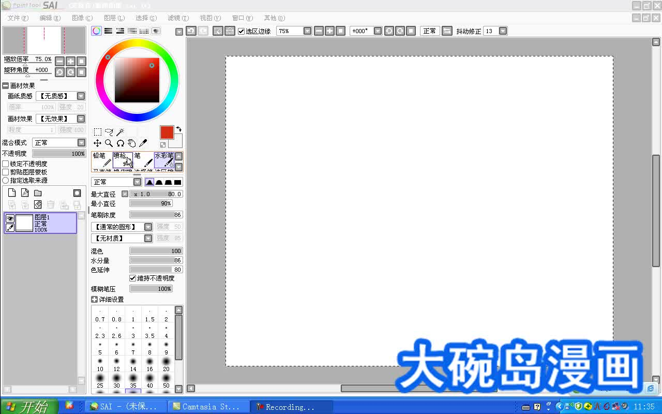The width and height of the screenshot is (662, 414).
Task: Show the swatches grid panel
Action: 144,31
